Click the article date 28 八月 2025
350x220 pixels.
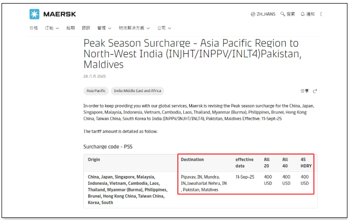click(x=95, y=76)
